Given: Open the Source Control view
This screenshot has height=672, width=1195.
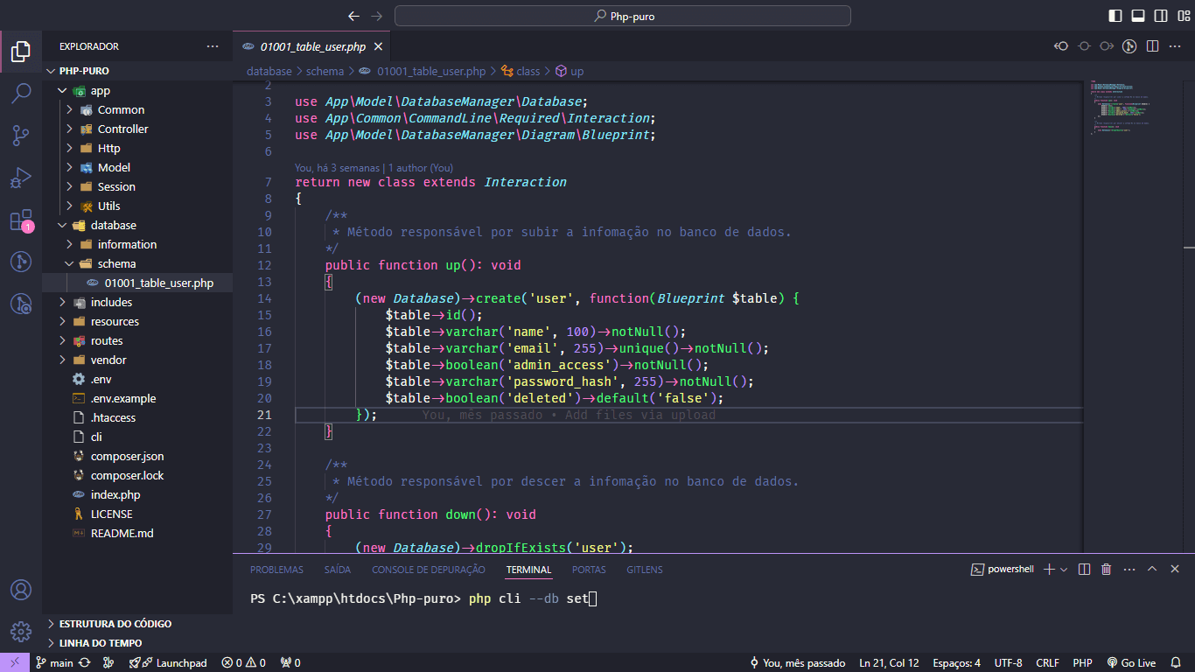Looking at the screenshot, I should click(x=20, y=135).
